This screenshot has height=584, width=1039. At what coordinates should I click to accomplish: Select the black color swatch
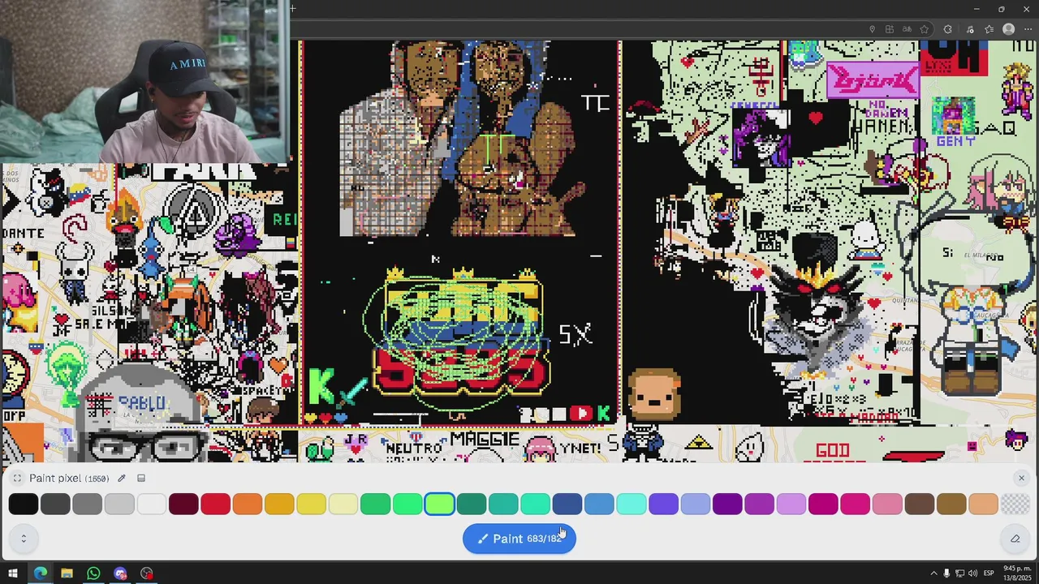[24, 504]
